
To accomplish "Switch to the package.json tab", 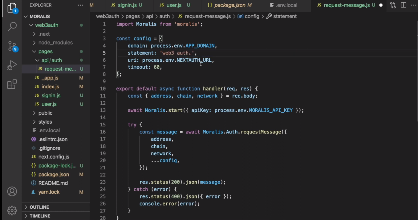I will (x=229, y=5).
